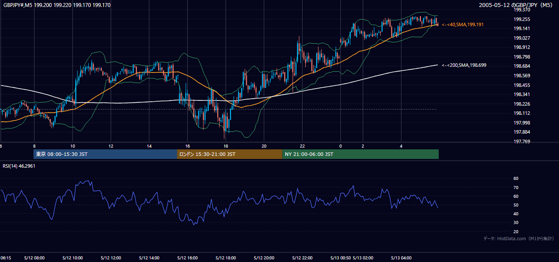
Task: Click hour label 16 on price chart axis
Action: (188, 146)
